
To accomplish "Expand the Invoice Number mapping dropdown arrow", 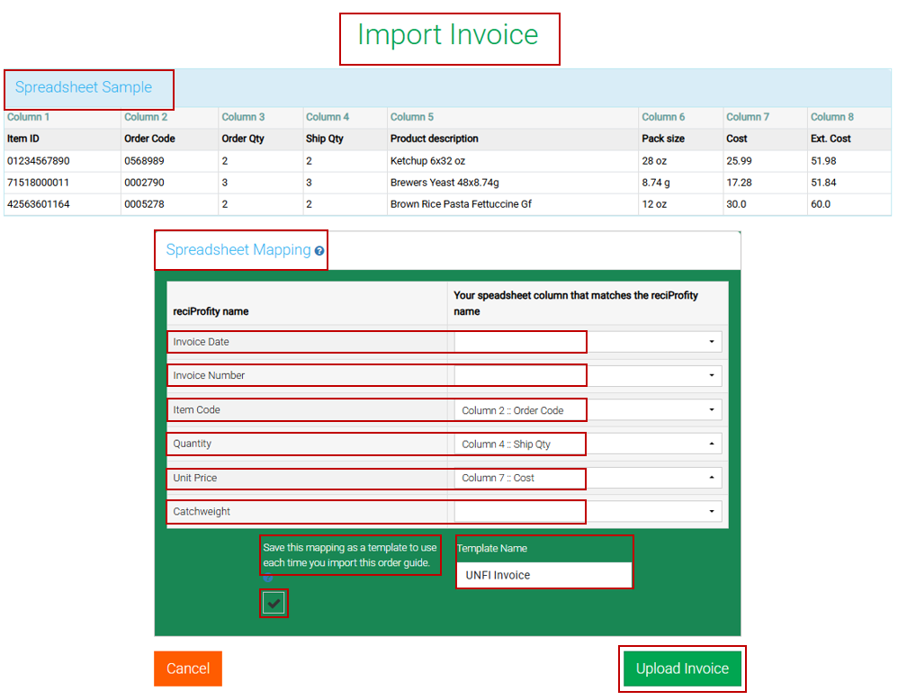I will tap(711, 375).
